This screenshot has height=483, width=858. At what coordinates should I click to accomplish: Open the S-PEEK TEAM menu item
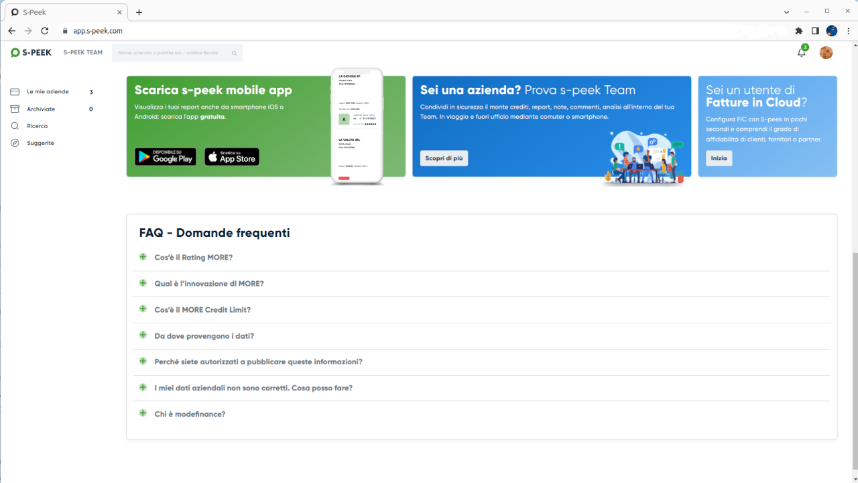click(83, 52)
